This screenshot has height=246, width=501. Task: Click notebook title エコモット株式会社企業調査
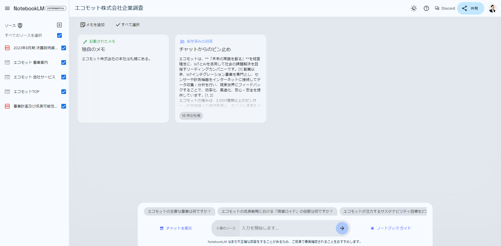coord(109,8)
